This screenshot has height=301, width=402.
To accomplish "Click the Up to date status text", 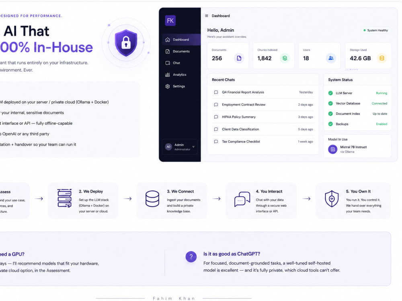I will (x=380, y=114).
